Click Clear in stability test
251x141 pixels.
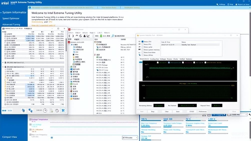click(167, 111)
